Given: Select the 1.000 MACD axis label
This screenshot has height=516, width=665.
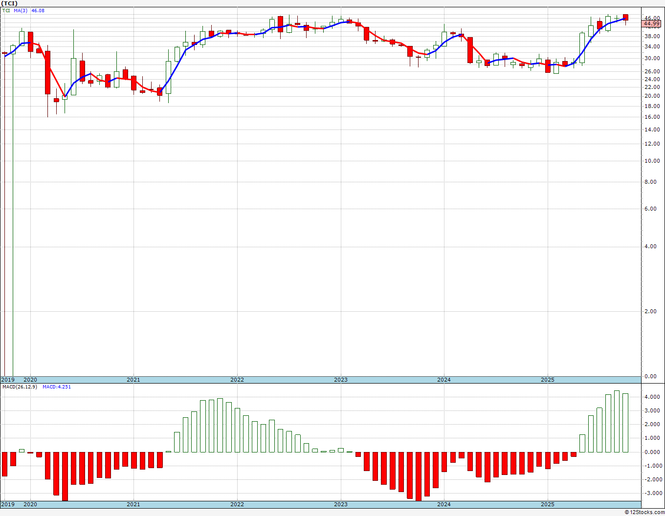Looking at the screenshot, I should tap(651, 438).
